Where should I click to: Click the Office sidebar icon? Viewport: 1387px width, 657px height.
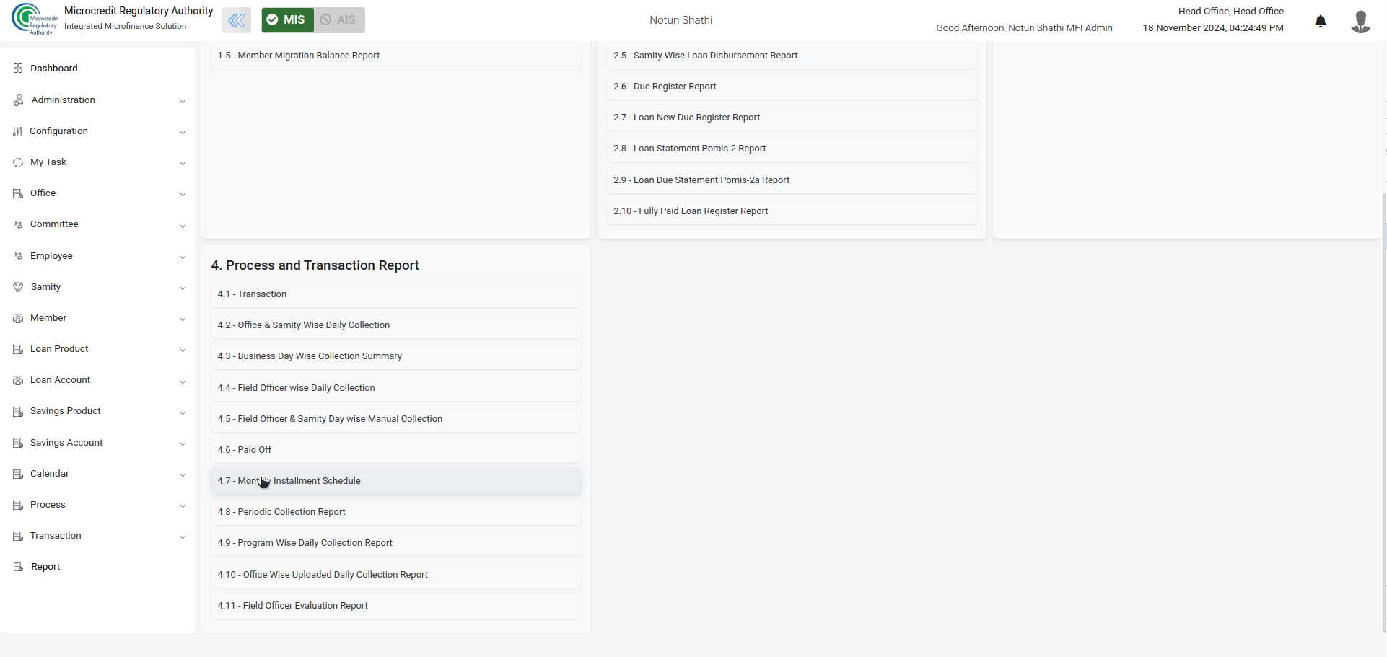[18, 193]
